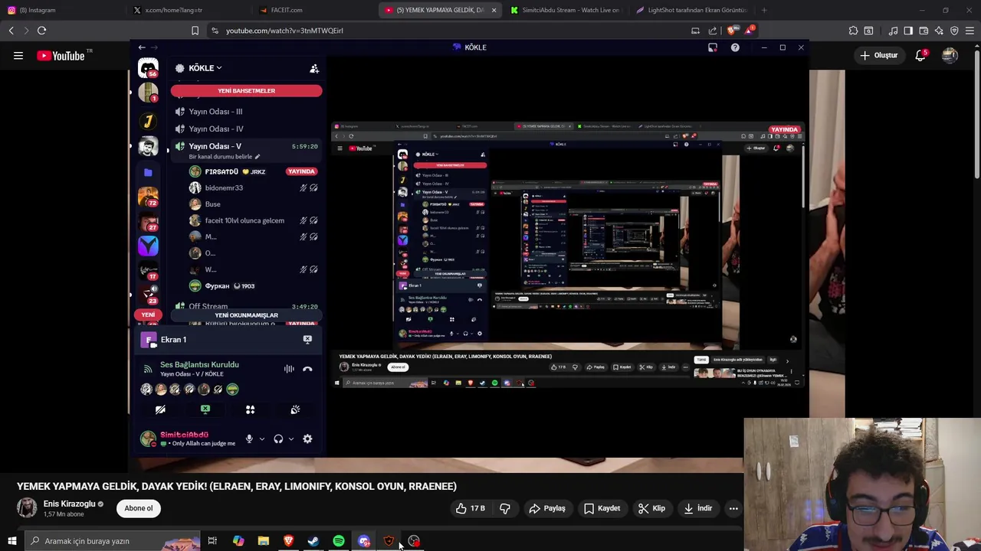This screenshot has width=981, height=551.
Task: Toggle screen share button in Discord panel
Action: tap(205, 410)
